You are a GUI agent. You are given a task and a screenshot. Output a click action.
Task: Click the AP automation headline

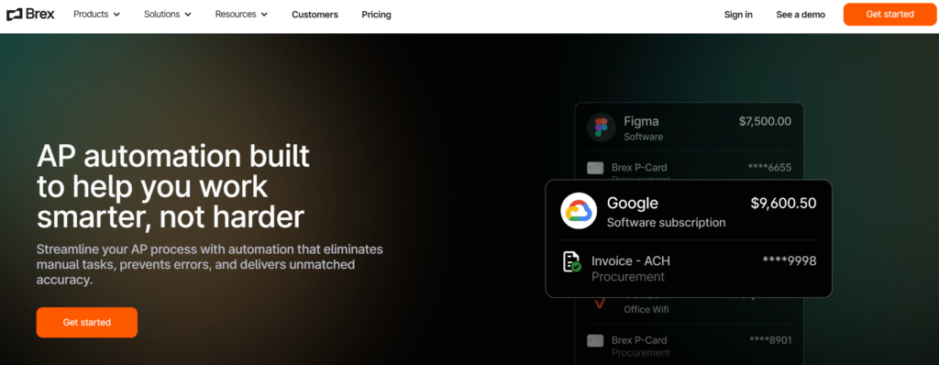click(173, 187)
